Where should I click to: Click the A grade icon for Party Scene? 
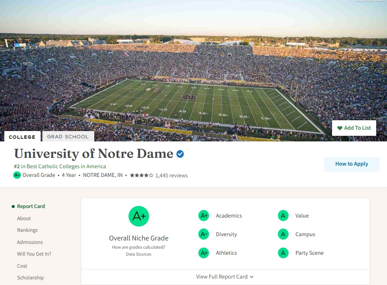[283, 253]
